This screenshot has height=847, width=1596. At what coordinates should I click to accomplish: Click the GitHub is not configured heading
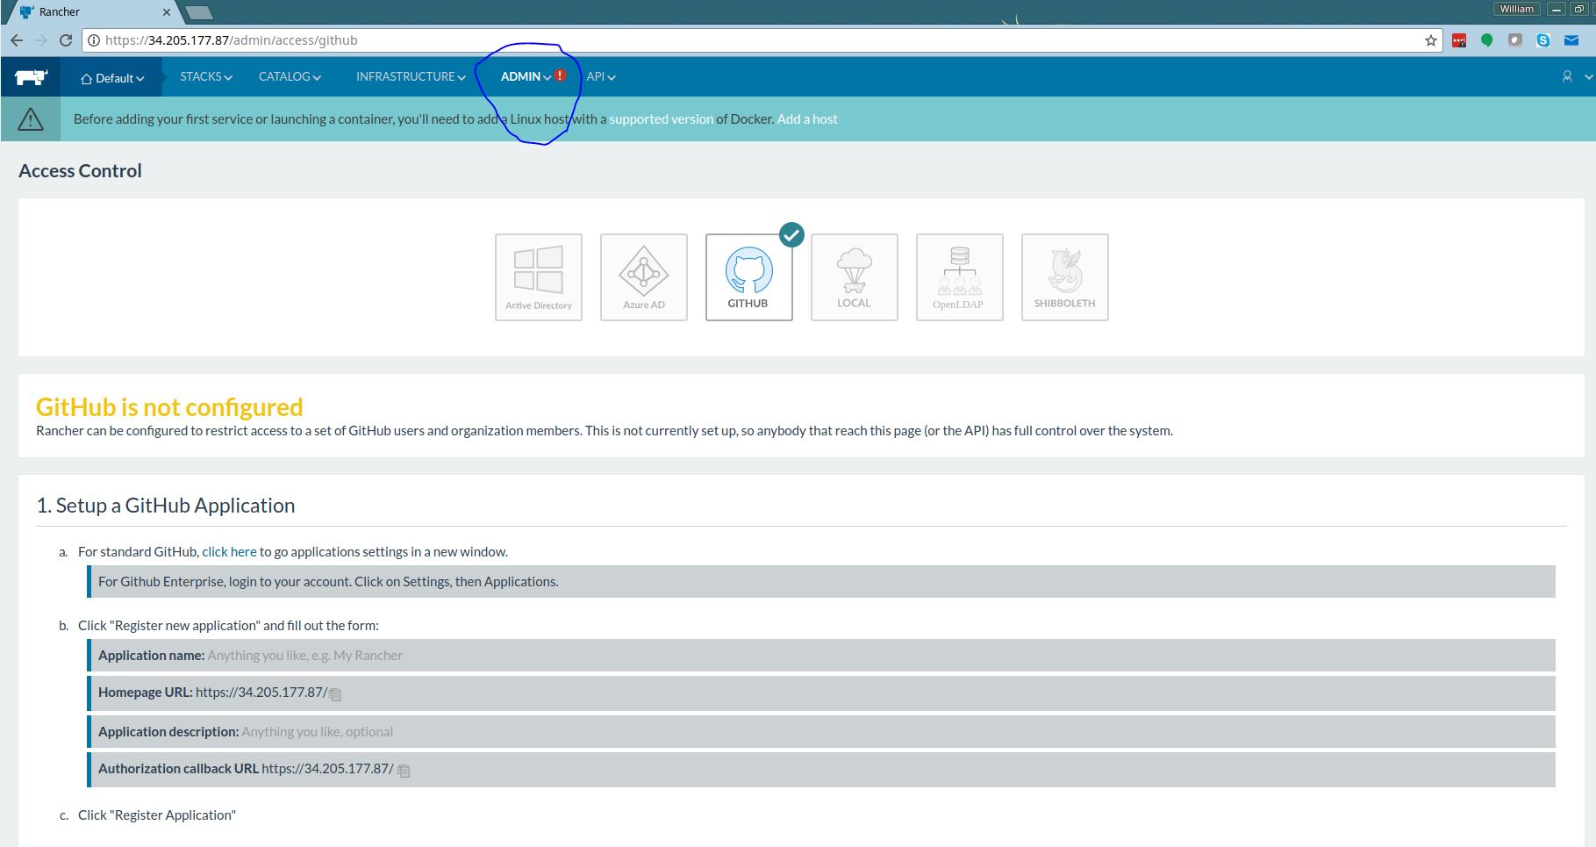pos(169,406)
